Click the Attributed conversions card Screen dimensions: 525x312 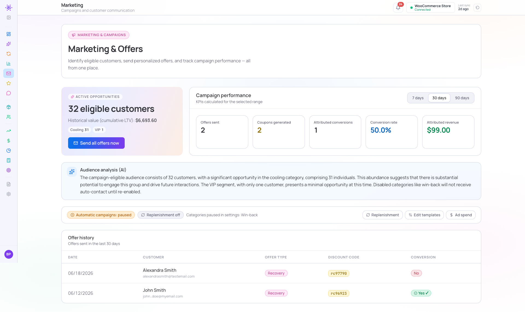pos(335,132)
